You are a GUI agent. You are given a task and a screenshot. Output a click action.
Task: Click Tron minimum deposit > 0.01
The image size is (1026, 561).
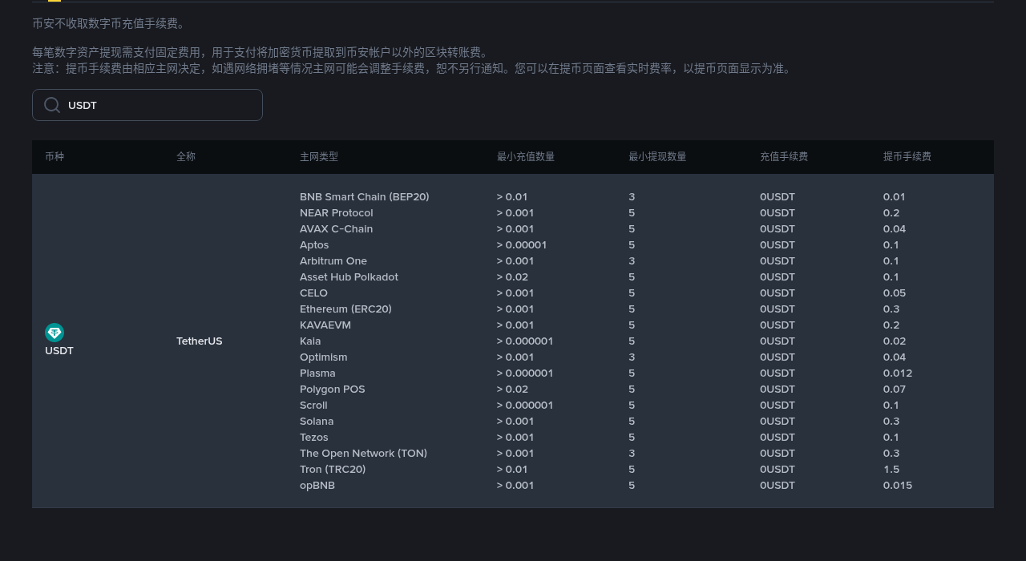tap(512, 470)
